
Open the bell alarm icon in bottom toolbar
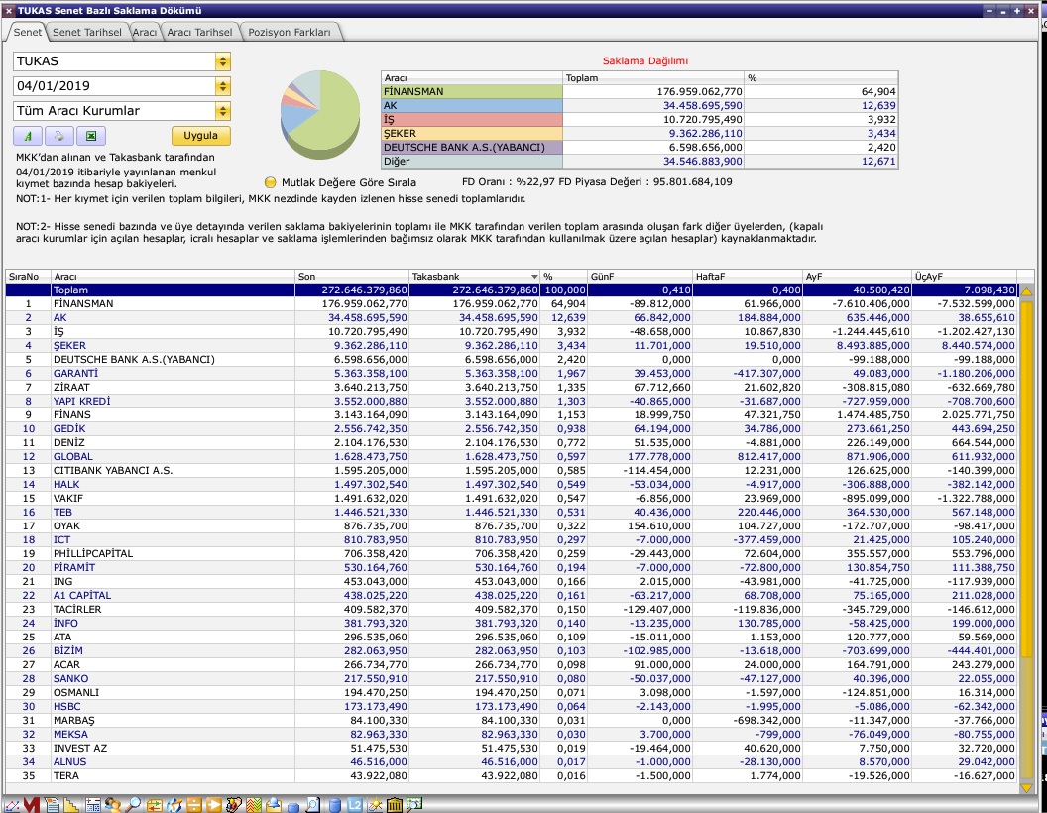274,805
